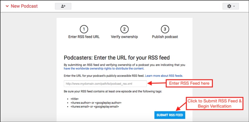
Task: Click the Publish podcast step label
Action: pos(165,37)
